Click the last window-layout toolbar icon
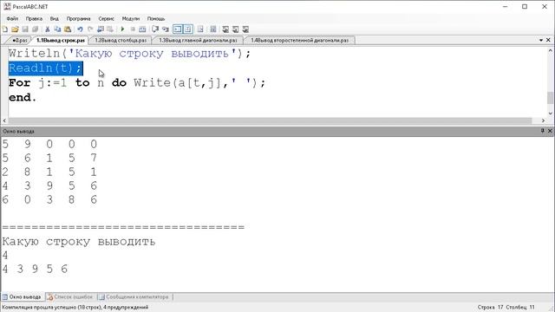The width and height of the screenshot is (555, 312). [245, 29]
